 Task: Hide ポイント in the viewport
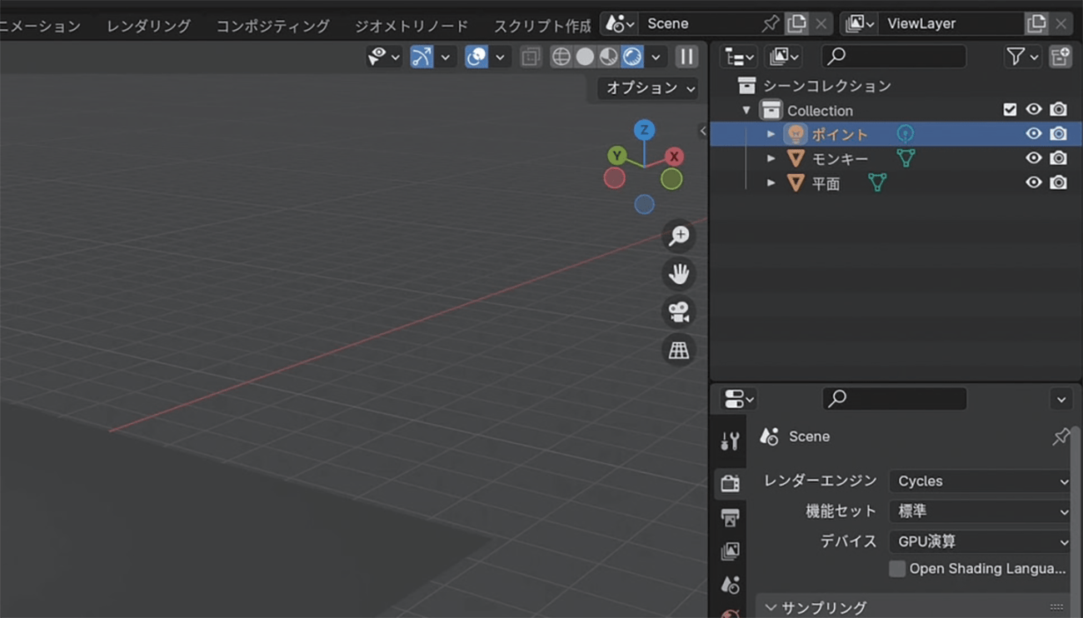tap(1034, 133)
